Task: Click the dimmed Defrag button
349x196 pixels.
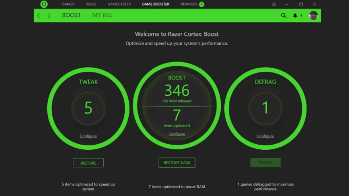Action: point(265,163)
